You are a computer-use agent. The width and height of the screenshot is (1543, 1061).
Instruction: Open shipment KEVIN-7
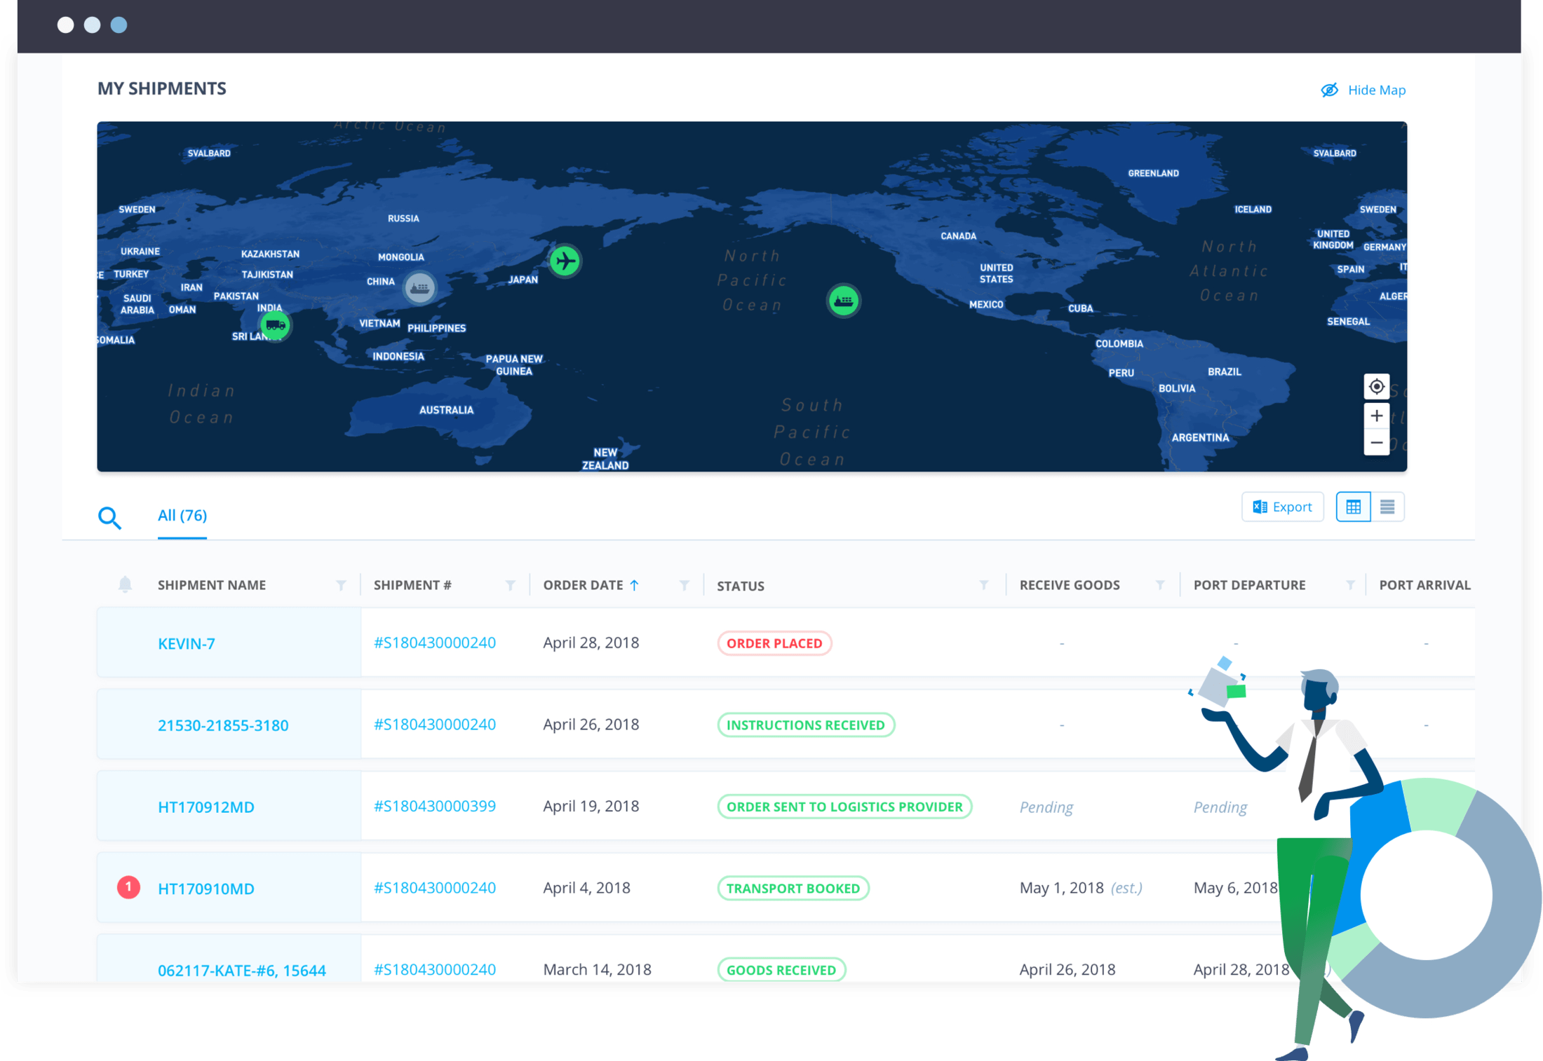[186, 643]
